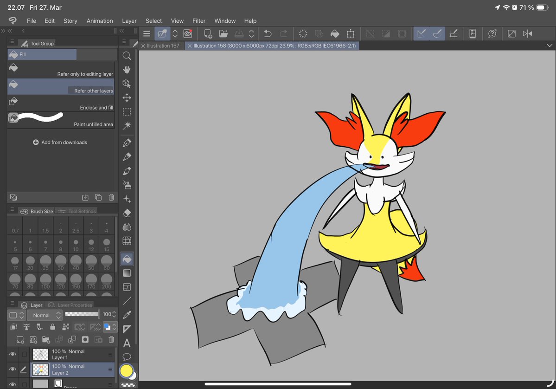This screenshot has height=389, width=556.
Task: Select the Hand move tool
Action: click(127, 70)
